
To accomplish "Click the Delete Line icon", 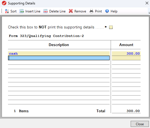I will (46, 11).
